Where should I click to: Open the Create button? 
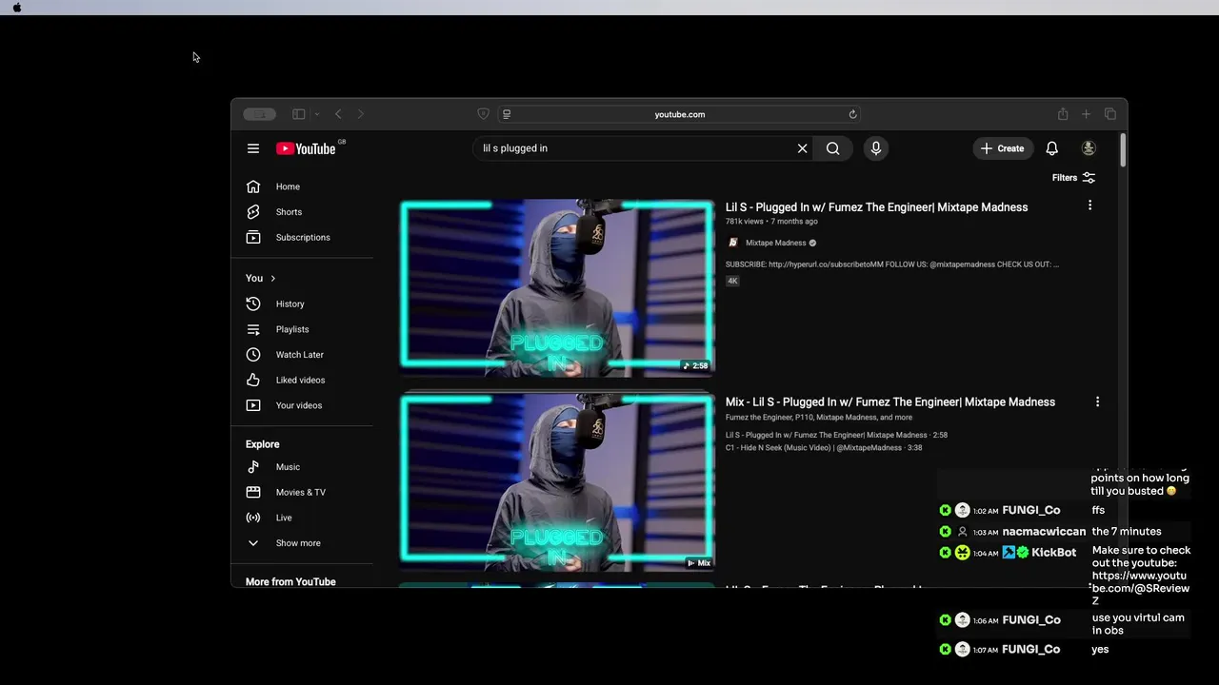coord(1003,148)
